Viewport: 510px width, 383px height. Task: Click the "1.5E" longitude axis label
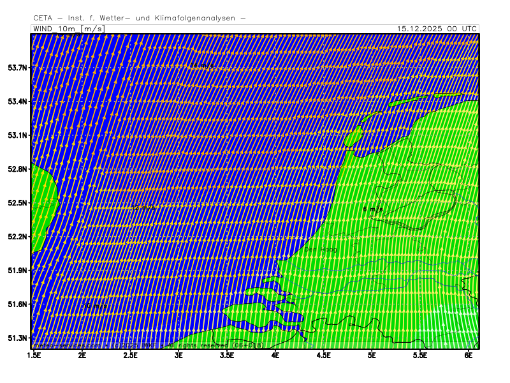34,354
